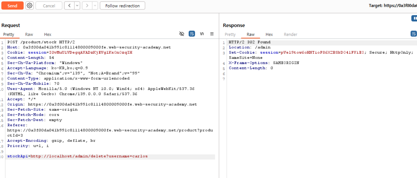417x178 pixels.
Task: Toggle the Response word wrap icon
Action: tap(414, 34)
